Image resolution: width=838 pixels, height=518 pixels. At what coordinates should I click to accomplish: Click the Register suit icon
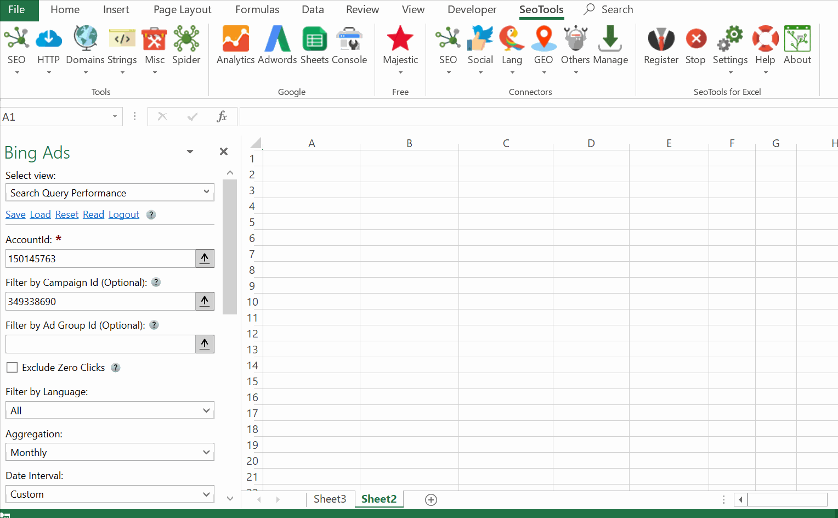pos(661,38)
